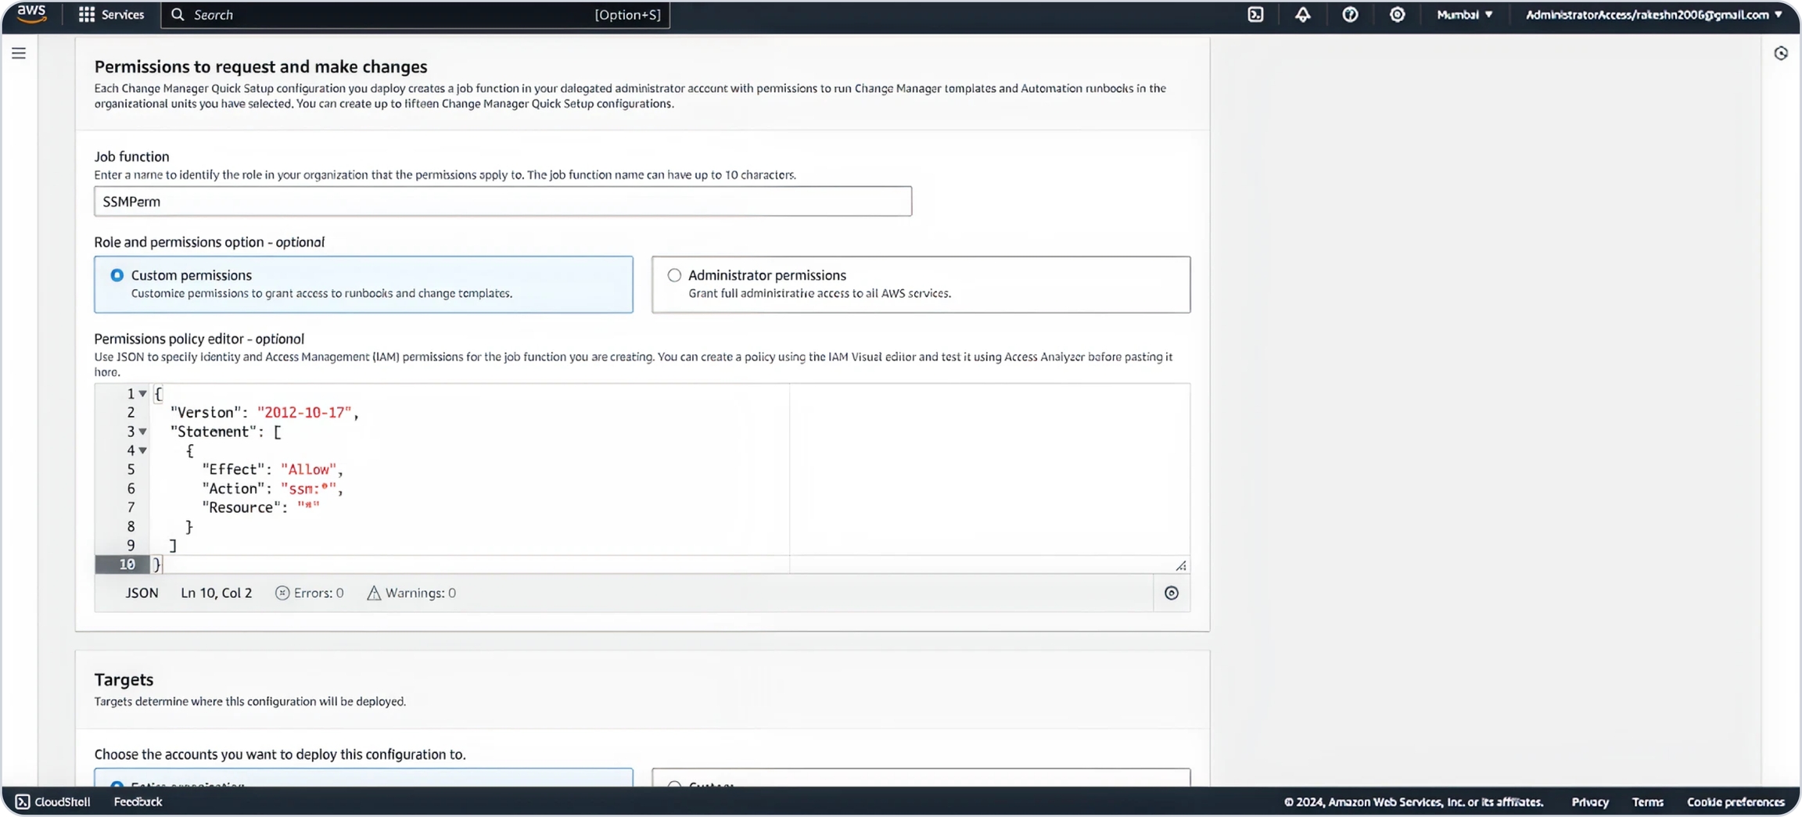Open the help question mark icon
The height and width of the screenshot is (817, 1802).
pos(1350,15)
